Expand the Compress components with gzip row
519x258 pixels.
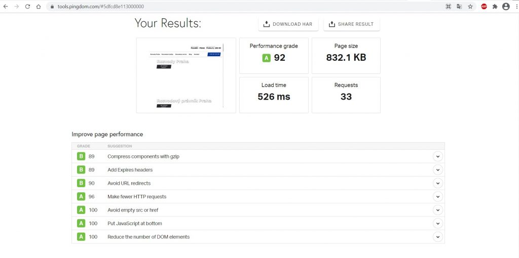pos(437,156)
